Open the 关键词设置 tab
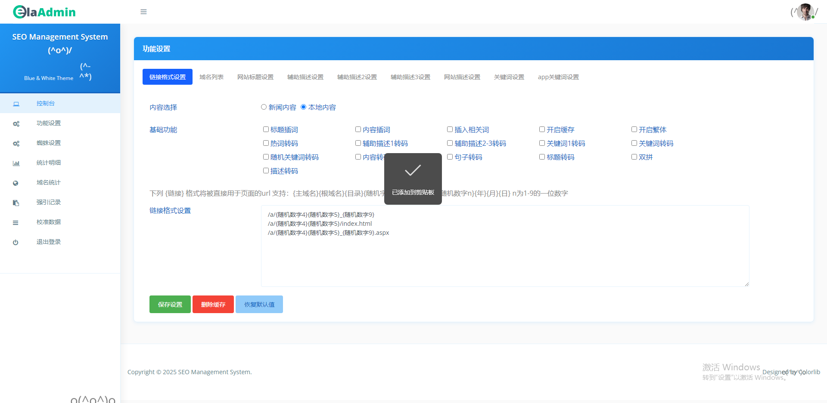 pyautogui.click(x=509, y=77)
